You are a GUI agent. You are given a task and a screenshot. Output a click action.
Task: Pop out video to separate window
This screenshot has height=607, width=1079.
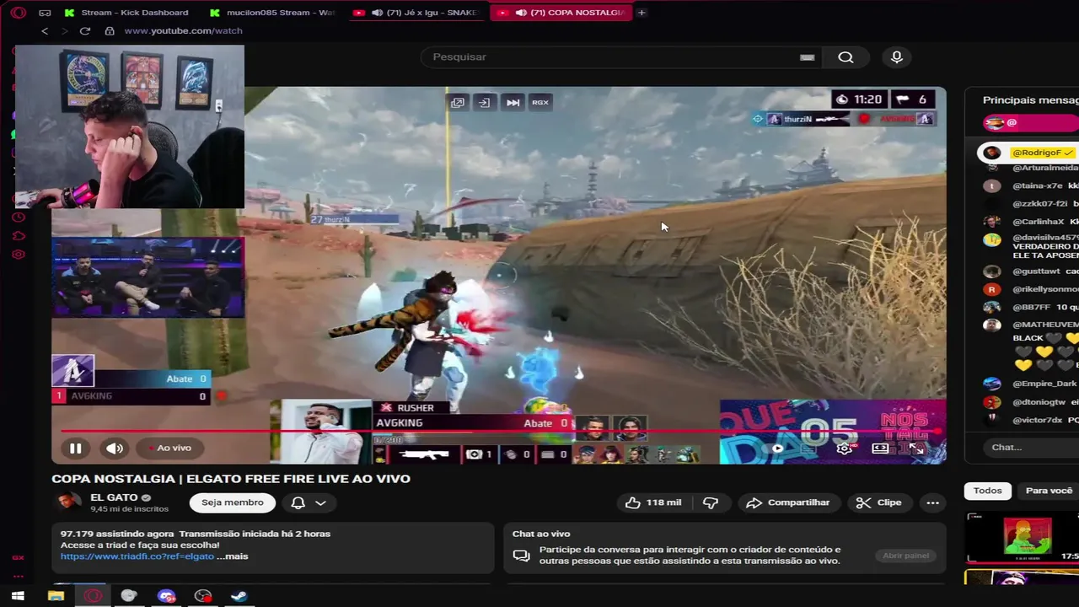[x=457, y=102]
